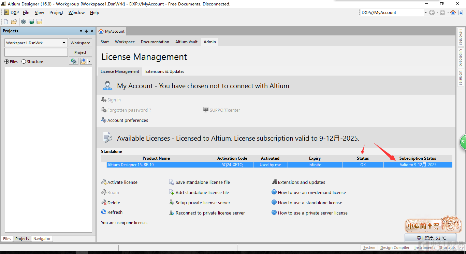Click the refresh page icon beside home
The image size is (466, 254).
pos(461,13)
